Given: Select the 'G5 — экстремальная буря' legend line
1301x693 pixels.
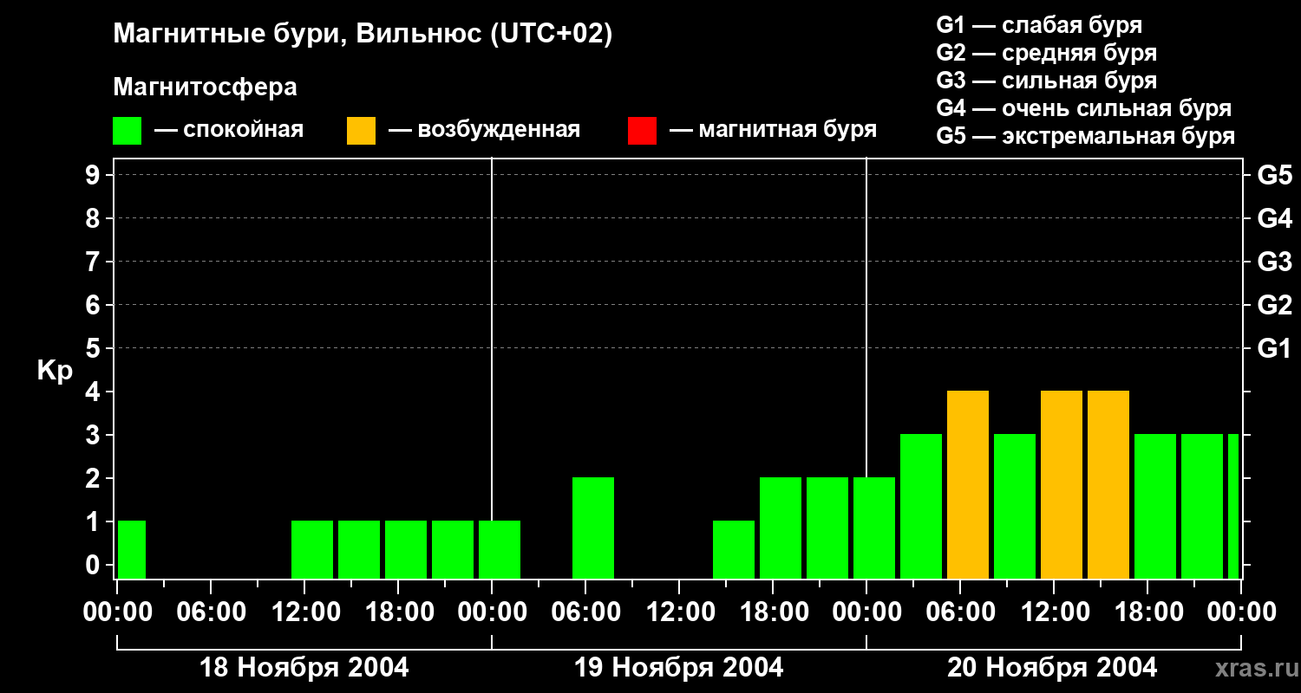Looking at the screenshot, I should (1086, 136).
